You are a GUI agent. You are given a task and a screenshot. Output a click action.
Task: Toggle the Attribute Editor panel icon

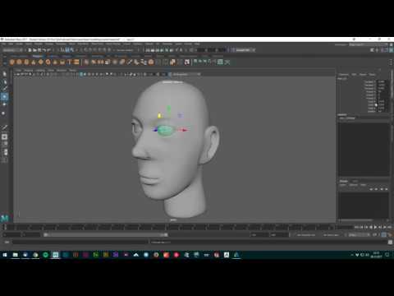383,50
